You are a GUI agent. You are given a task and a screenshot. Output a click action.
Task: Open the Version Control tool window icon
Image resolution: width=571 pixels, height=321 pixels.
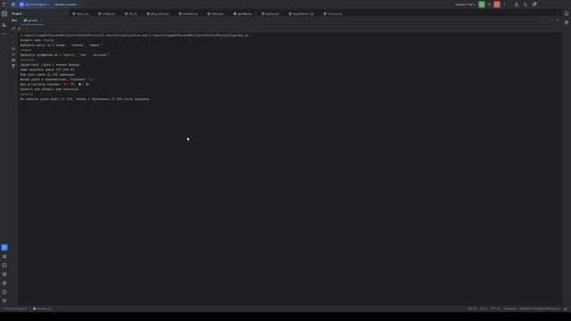tap(4, 301)
